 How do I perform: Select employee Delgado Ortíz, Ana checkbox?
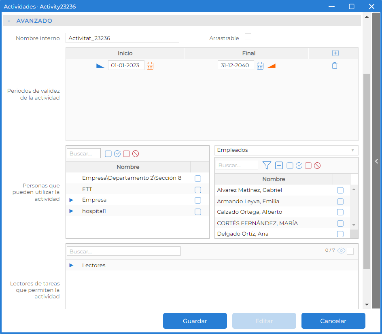(x=340, y=234)
